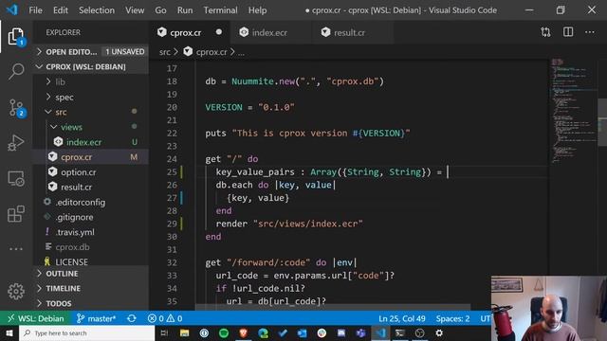Open result.cr in the explorer tree
The image size is (607, 341).
(91, 188)
